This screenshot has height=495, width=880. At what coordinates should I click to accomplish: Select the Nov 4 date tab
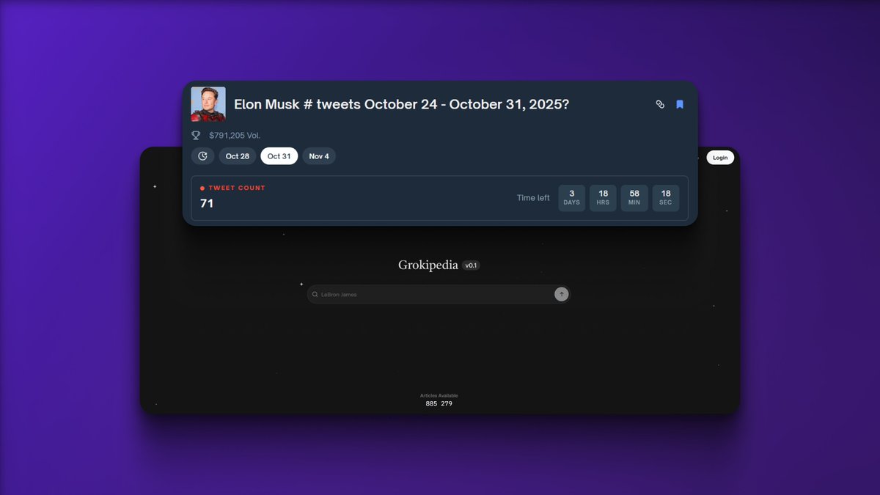[x=319, y=156]
